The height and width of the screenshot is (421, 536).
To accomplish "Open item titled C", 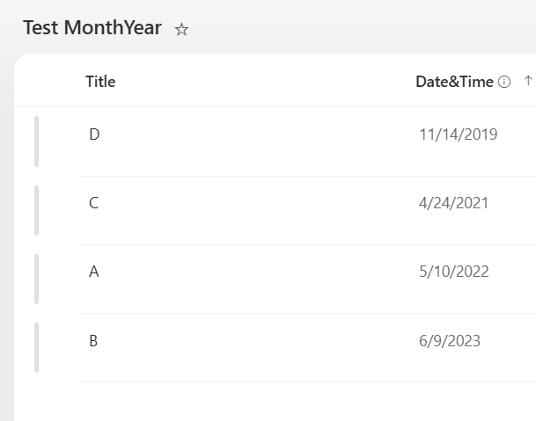I will click(x=93, y=203).
